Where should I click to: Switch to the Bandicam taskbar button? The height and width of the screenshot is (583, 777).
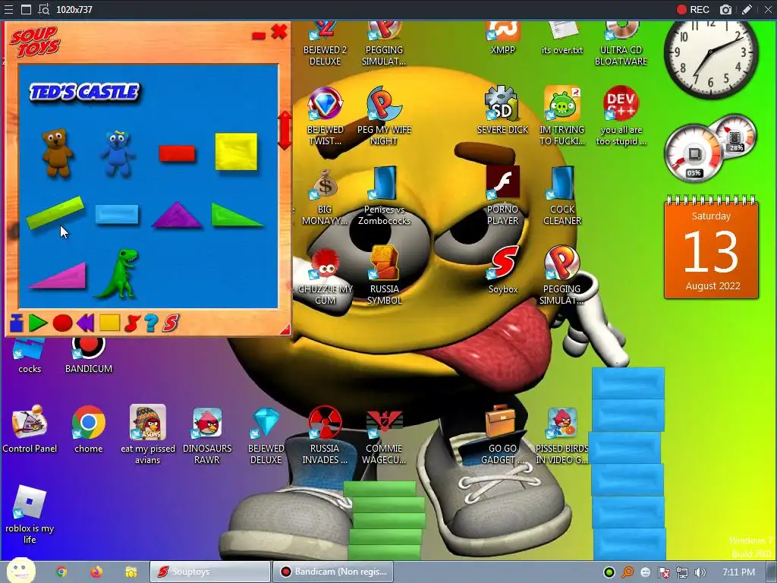coord(333,572)
